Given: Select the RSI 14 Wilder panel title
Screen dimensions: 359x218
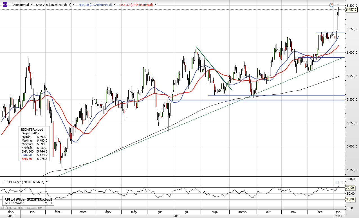Looking at the screenshot, I should (23, 182).
